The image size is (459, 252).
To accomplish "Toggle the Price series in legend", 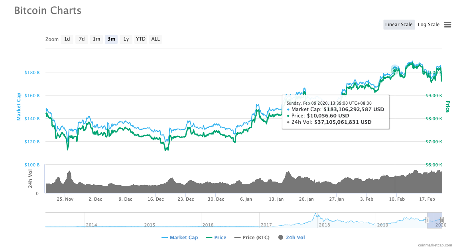I will coord(216,237).
